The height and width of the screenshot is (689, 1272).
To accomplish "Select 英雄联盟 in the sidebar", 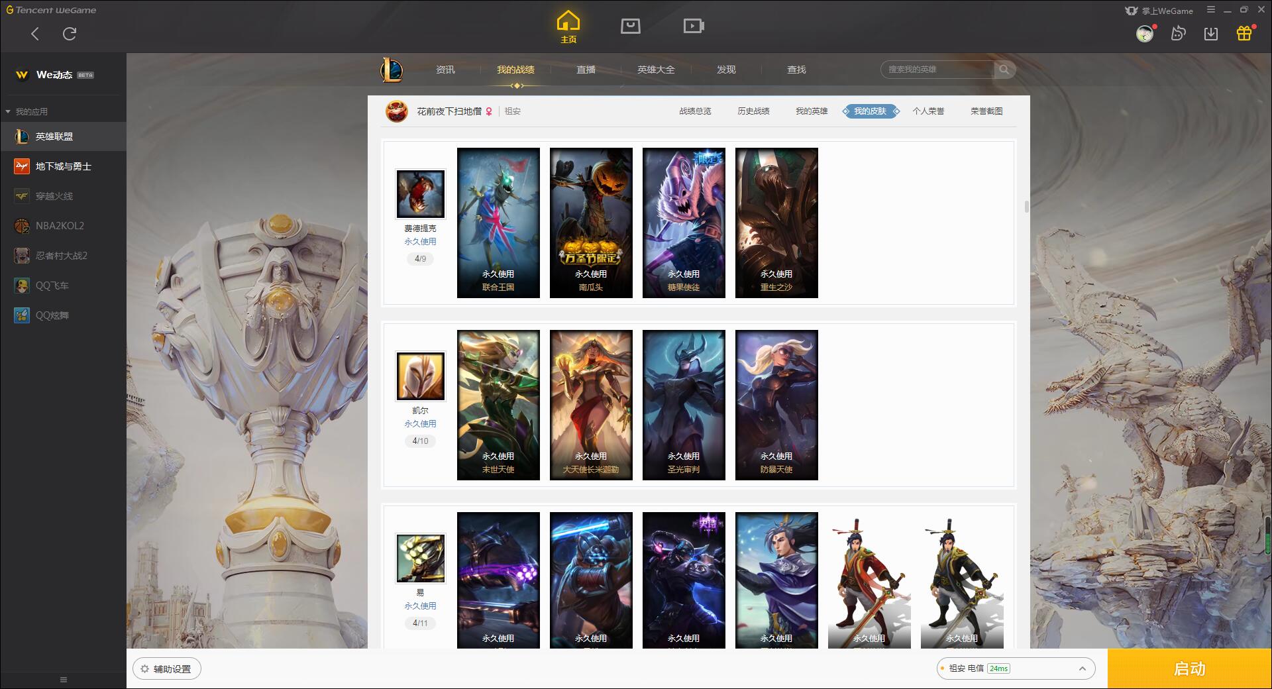I will 63,136.
